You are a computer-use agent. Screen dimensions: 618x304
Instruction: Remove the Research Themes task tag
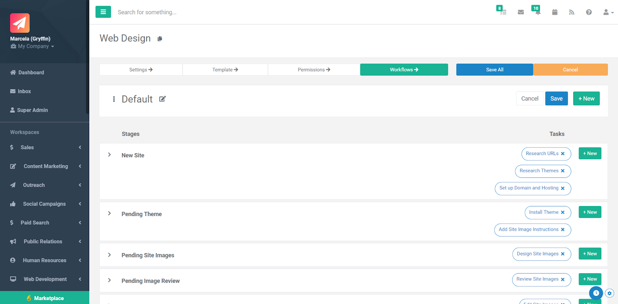[x=563, y=171]
